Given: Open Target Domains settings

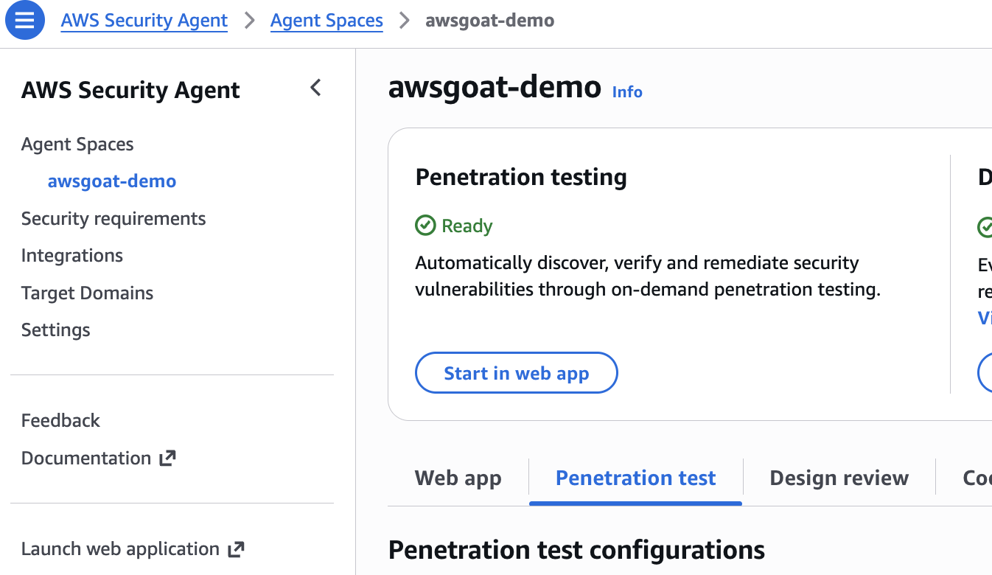Looking at the screenshot, I should [87, 293].
